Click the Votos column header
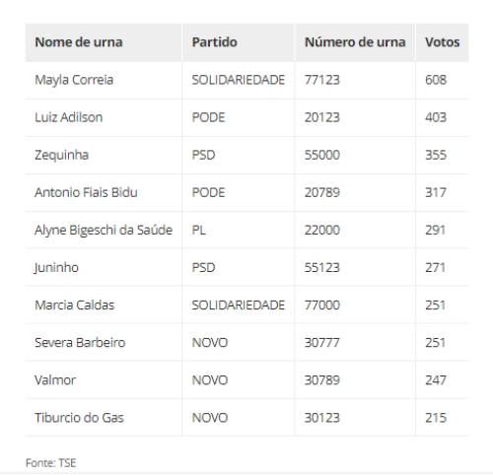 point(442,42)
